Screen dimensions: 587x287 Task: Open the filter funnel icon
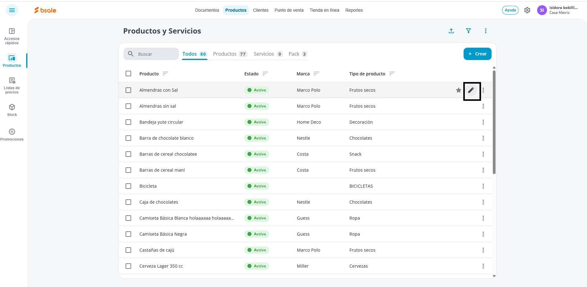[x=468, y=31]
